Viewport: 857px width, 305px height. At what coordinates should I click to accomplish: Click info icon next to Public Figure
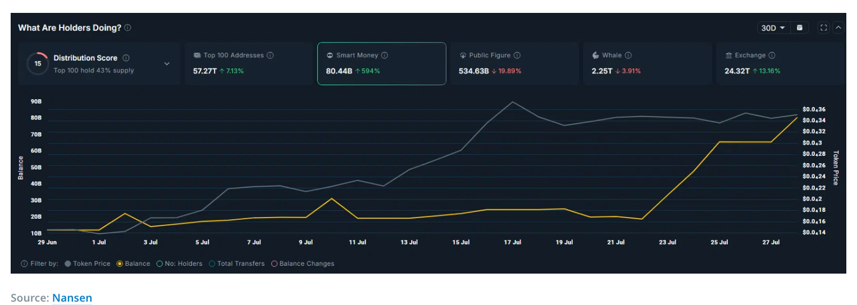tap(517, 56)
